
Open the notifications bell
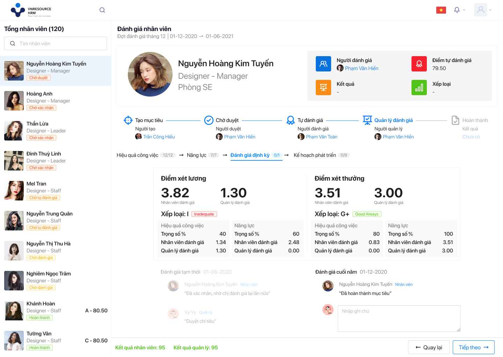coord(457,10)
